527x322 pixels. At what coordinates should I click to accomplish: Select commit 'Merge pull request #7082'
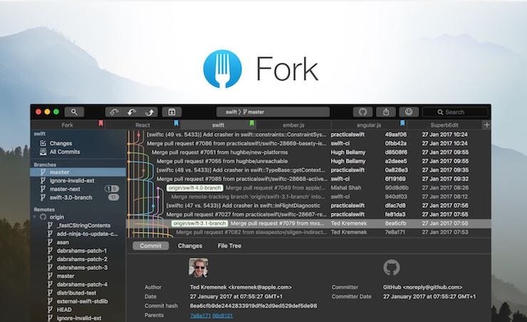[x=309, y=232]
